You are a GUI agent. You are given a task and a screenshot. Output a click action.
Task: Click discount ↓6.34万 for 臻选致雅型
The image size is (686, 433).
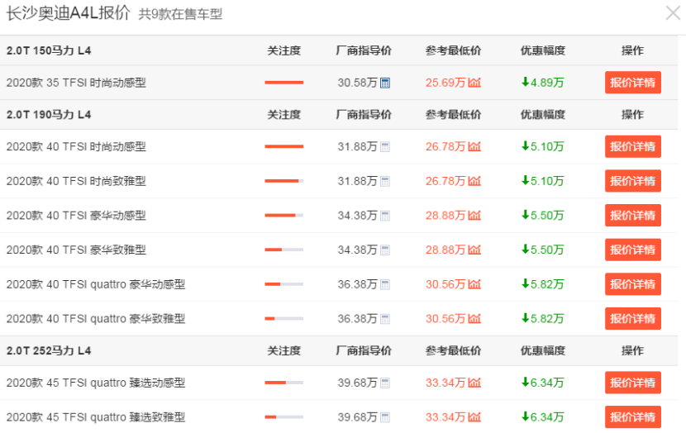(542, 417)
